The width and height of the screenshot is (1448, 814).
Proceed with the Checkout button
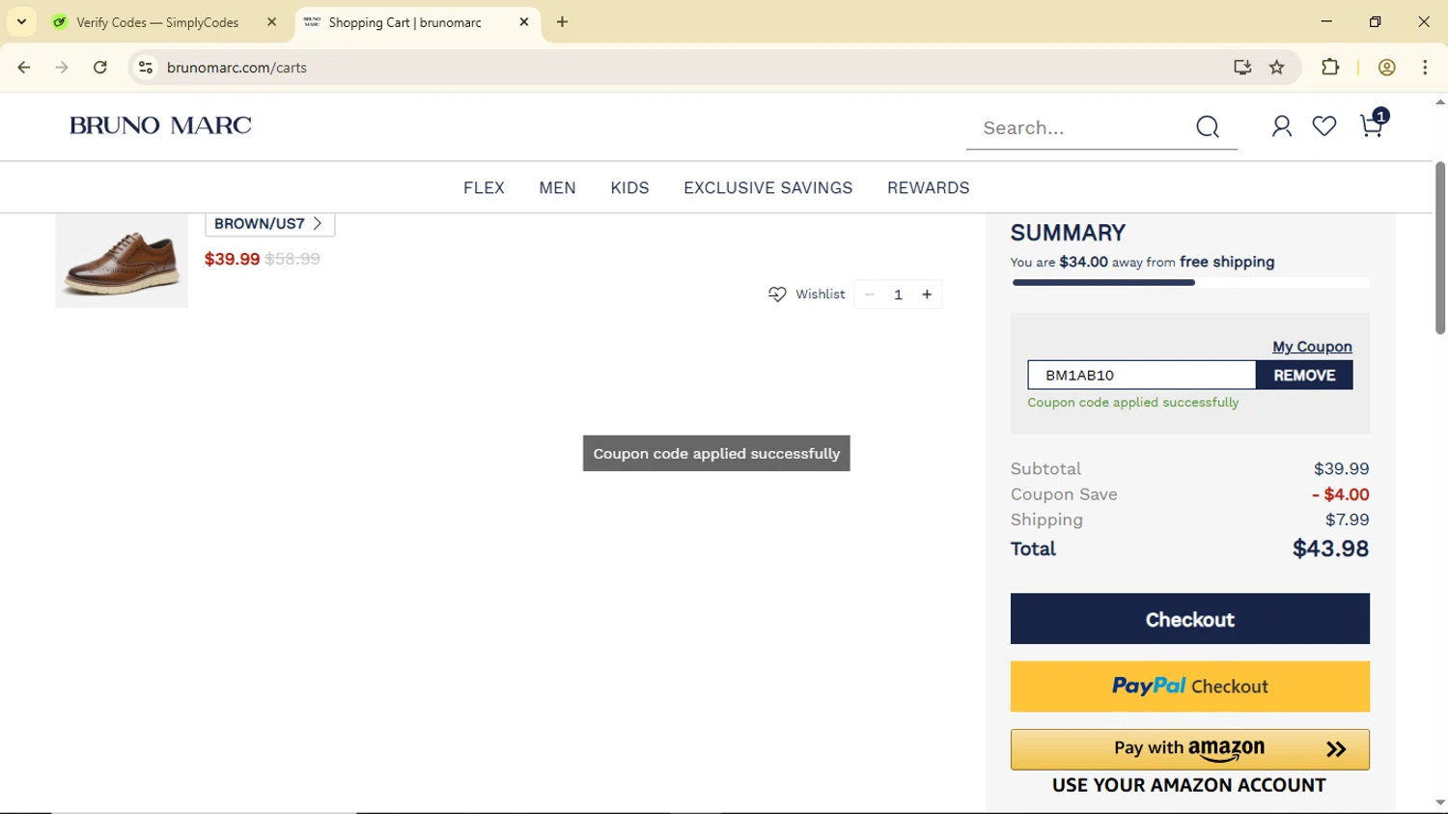(1190, 619)
